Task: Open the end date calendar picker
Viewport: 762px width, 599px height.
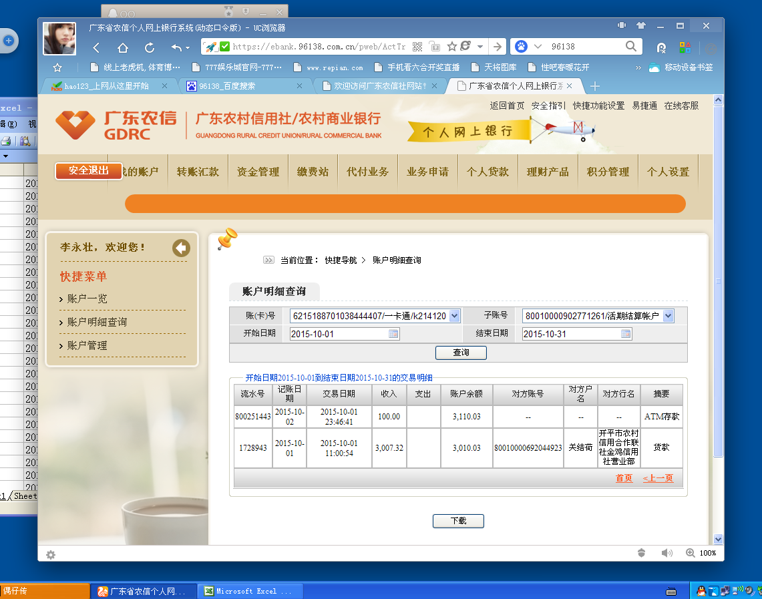Action: pos(626,334)
